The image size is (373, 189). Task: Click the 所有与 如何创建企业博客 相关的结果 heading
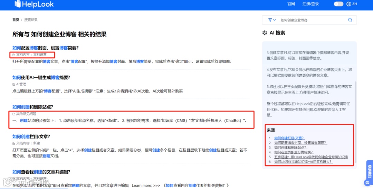pos(59,34)
